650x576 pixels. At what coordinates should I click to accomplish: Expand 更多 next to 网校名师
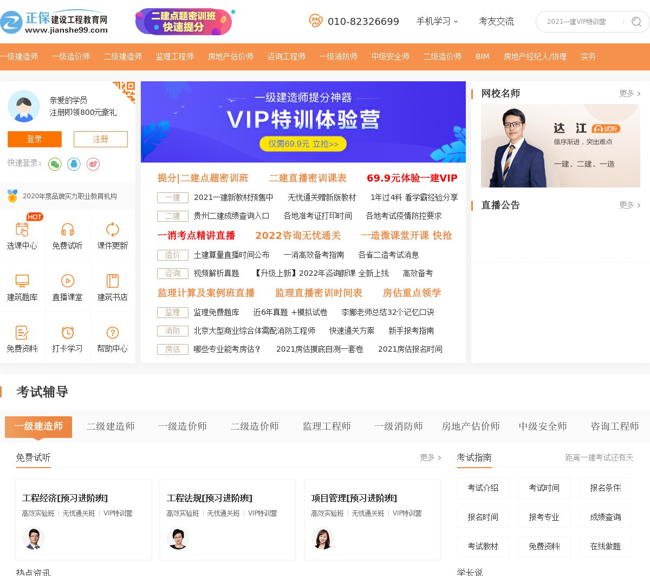(629, 93)
